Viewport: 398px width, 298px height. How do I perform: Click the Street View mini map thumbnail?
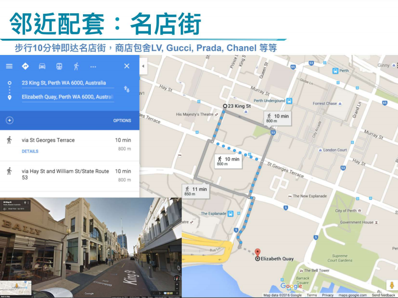16,288
